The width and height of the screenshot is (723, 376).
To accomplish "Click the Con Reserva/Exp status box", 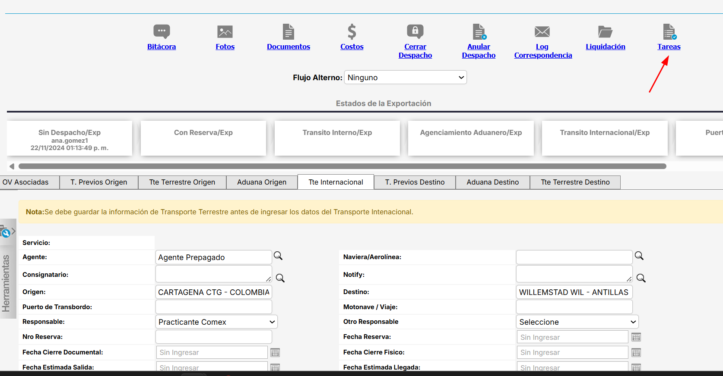I will (x=203, y=138).
